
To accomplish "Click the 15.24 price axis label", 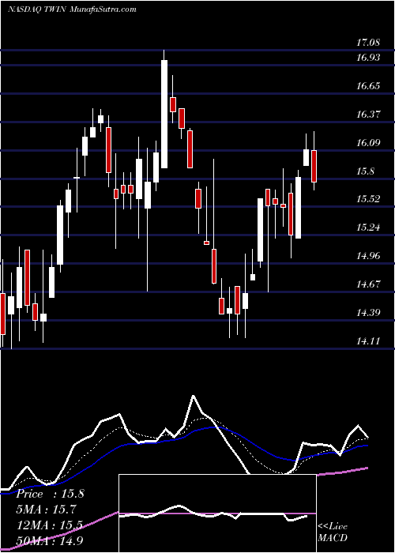I will point(368,228).
